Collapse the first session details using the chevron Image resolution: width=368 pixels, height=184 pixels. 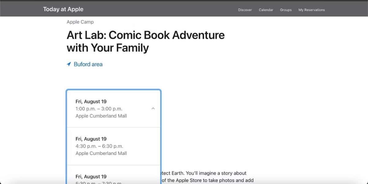153,109
